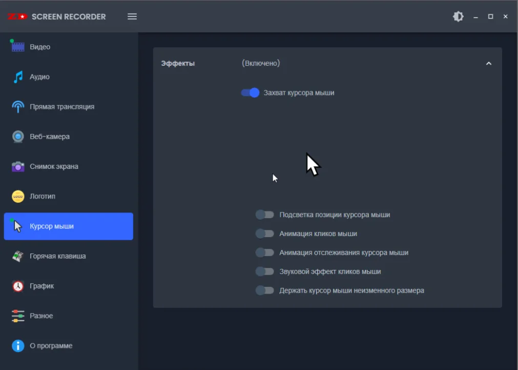Collapse the Эффекты section chevron
The height and width of the screenshot is (370, 518).
(x=489, y=63)
